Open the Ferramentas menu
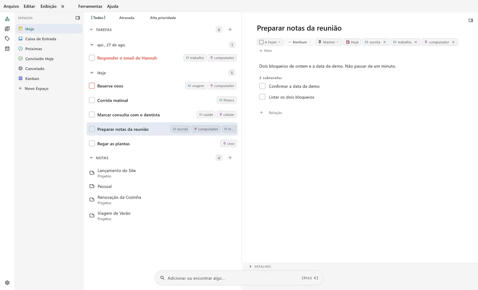The width and height of the screenshot is (478, 290). pos(90,6)
